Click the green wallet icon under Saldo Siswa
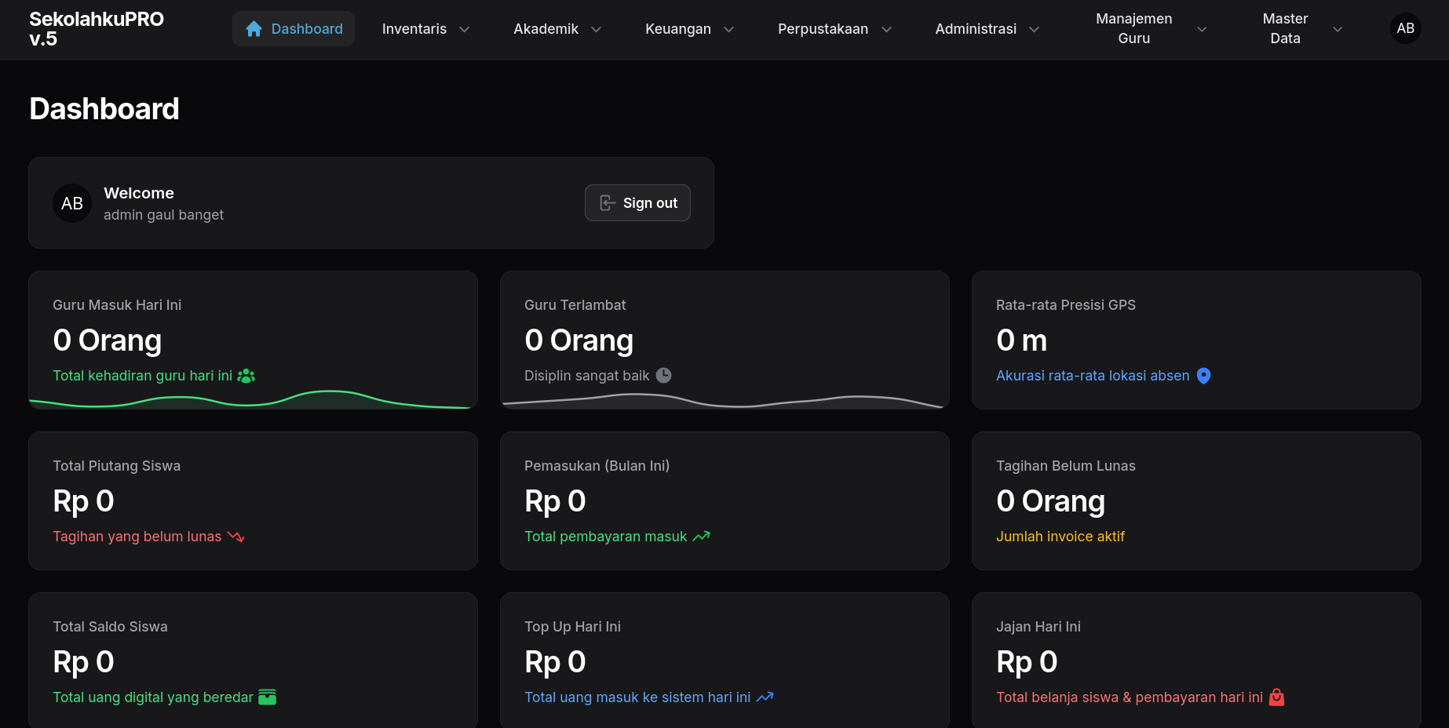The height and width of the screenshot is (728, 1449). (267, 697)
